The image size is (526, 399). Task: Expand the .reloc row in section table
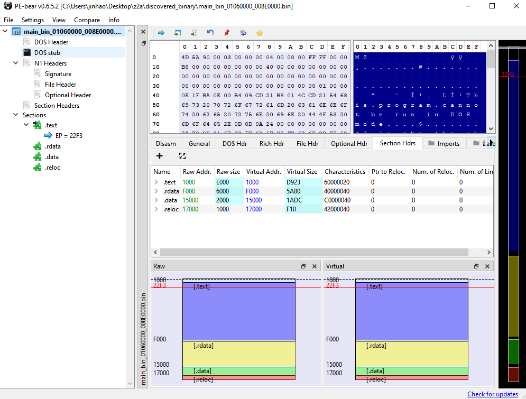coord(156,209)
